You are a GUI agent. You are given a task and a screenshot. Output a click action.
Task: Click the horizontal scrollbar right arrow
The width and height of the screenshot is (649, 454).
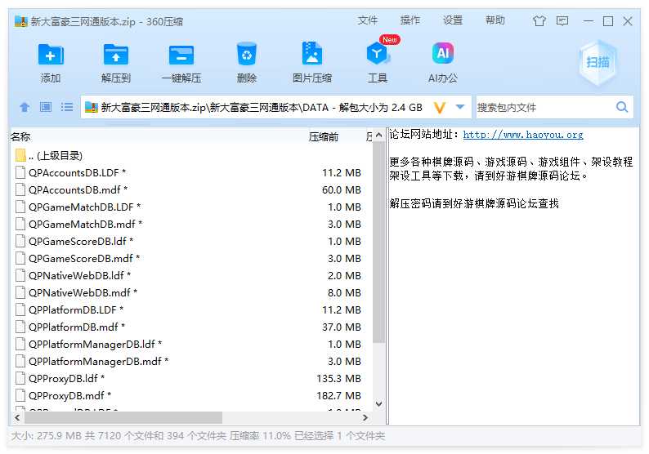tap(365, 417)
